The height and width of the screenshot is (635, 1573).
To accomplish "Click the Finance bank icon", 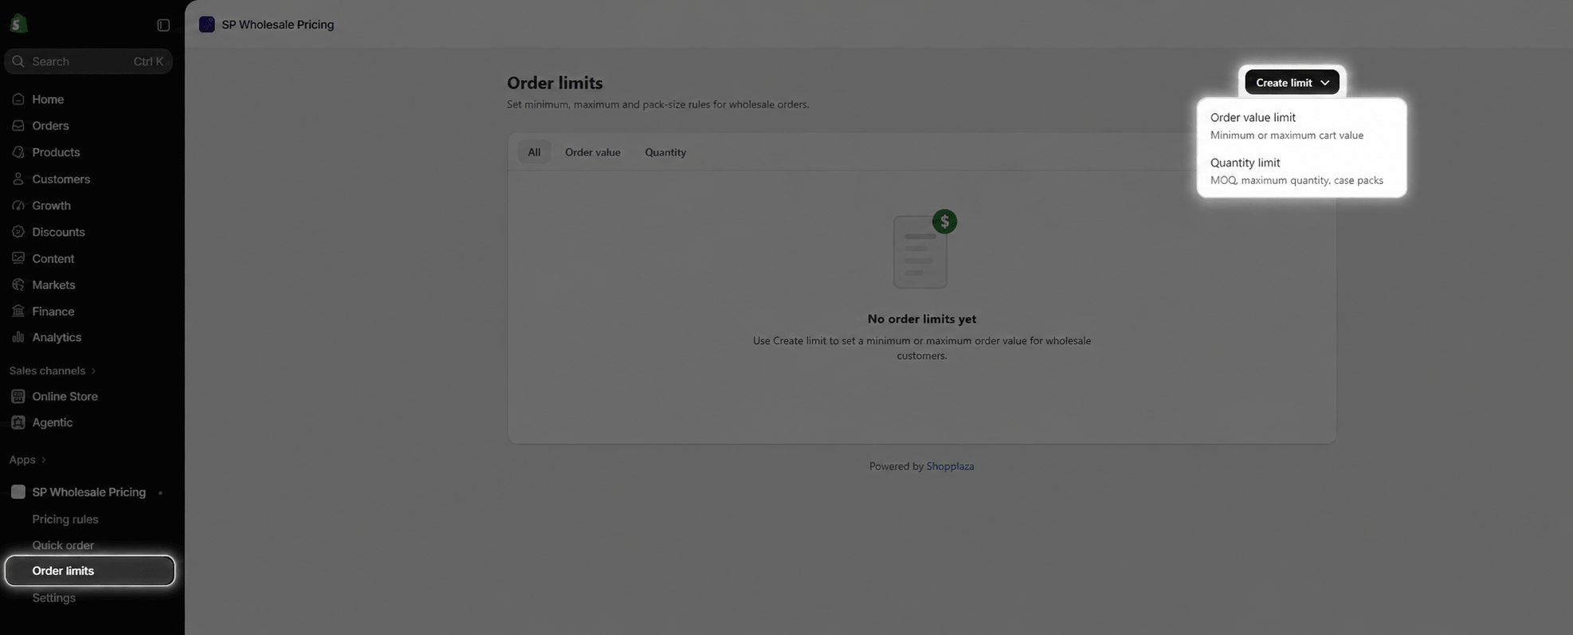I will point(18,312).
